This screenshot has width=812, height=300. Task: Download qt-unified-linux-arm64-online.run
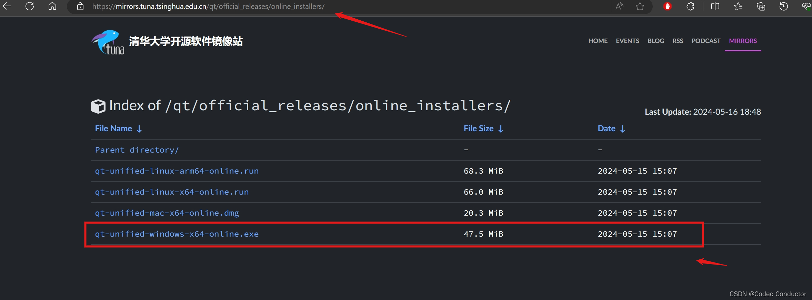pos(177,171)
